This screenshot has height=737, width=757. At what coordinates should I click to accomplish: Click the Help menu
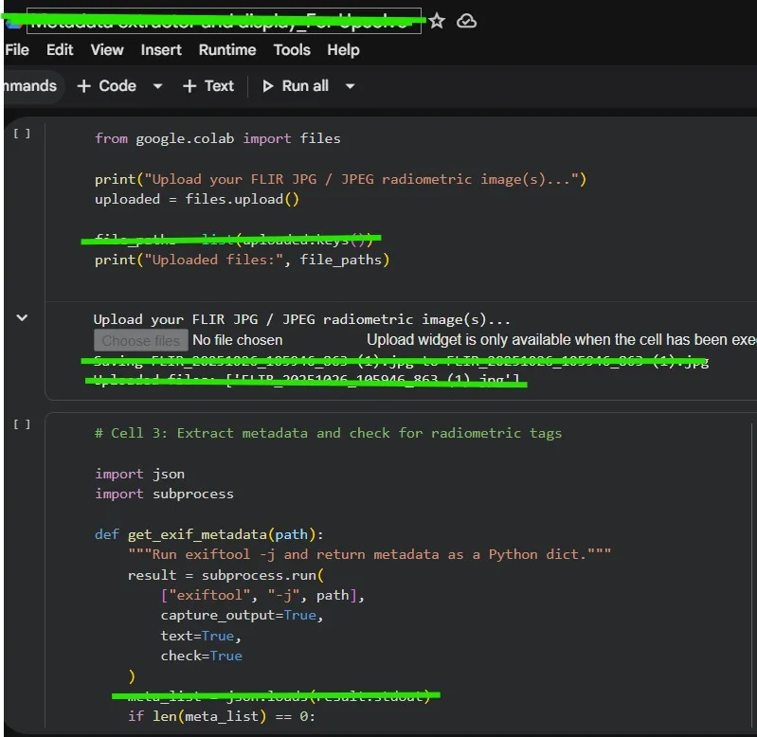click(343, 49)
